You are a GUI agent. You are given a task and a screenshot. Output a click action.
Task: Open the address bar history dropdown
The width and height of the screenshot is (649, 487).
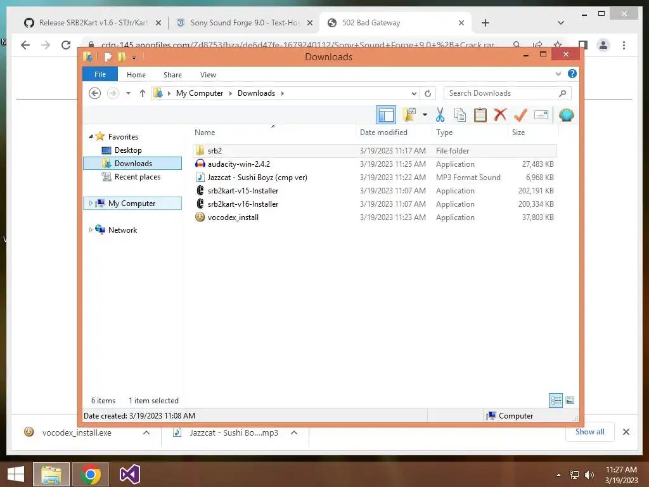tap(414, 94)
